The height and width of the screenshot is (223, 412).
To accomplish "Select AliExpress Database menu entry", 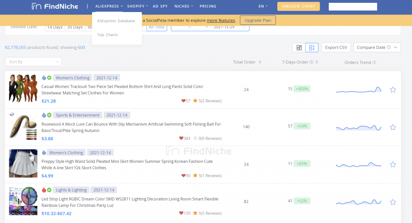I will click(116, 21).
